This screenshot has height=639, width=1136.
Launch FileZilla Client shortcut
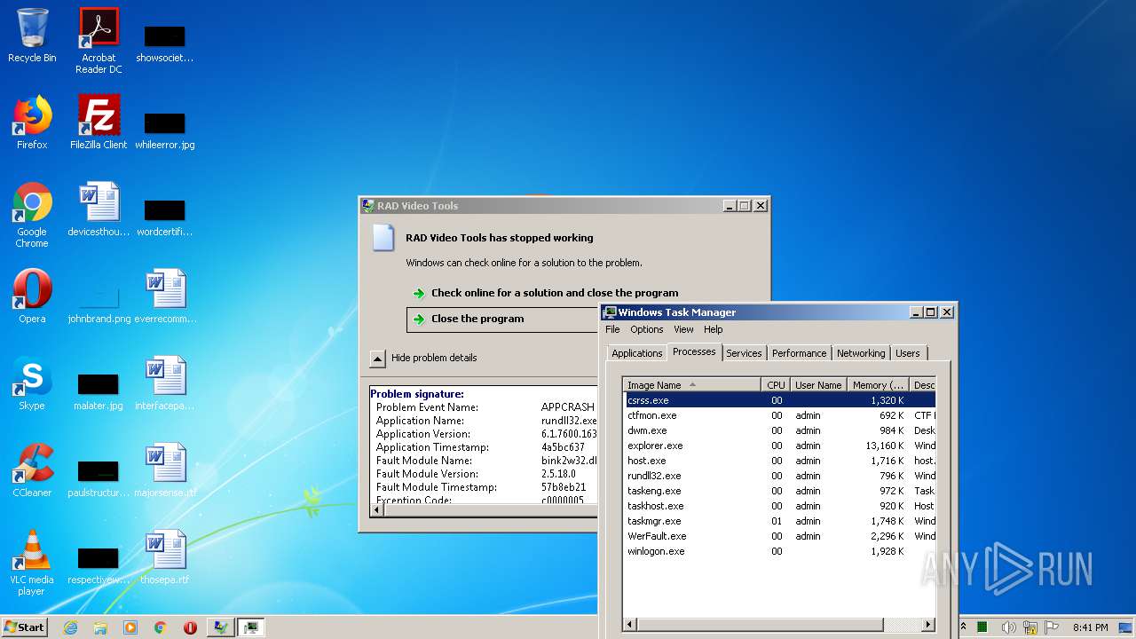[x=99, y=122]
